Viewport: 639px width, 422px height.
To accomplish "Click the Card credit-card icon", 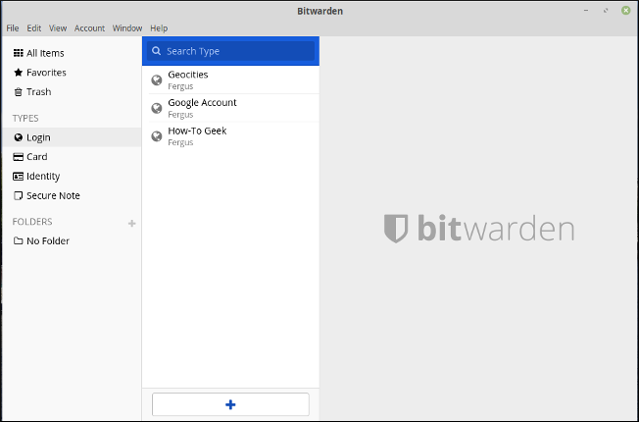I will (x=18, y=157).
